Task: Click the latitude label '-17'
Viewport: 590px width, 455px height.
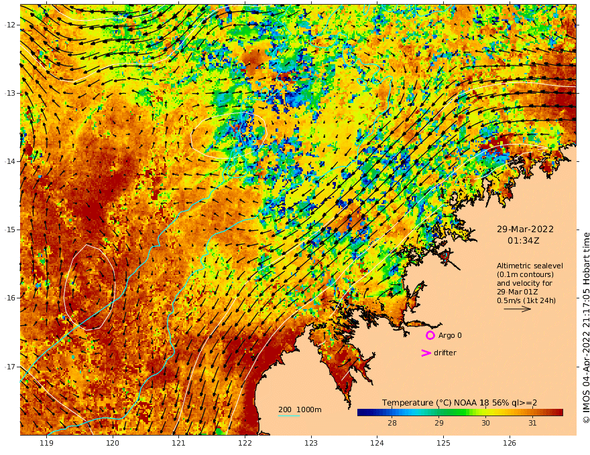Action: tap(10, 367)
